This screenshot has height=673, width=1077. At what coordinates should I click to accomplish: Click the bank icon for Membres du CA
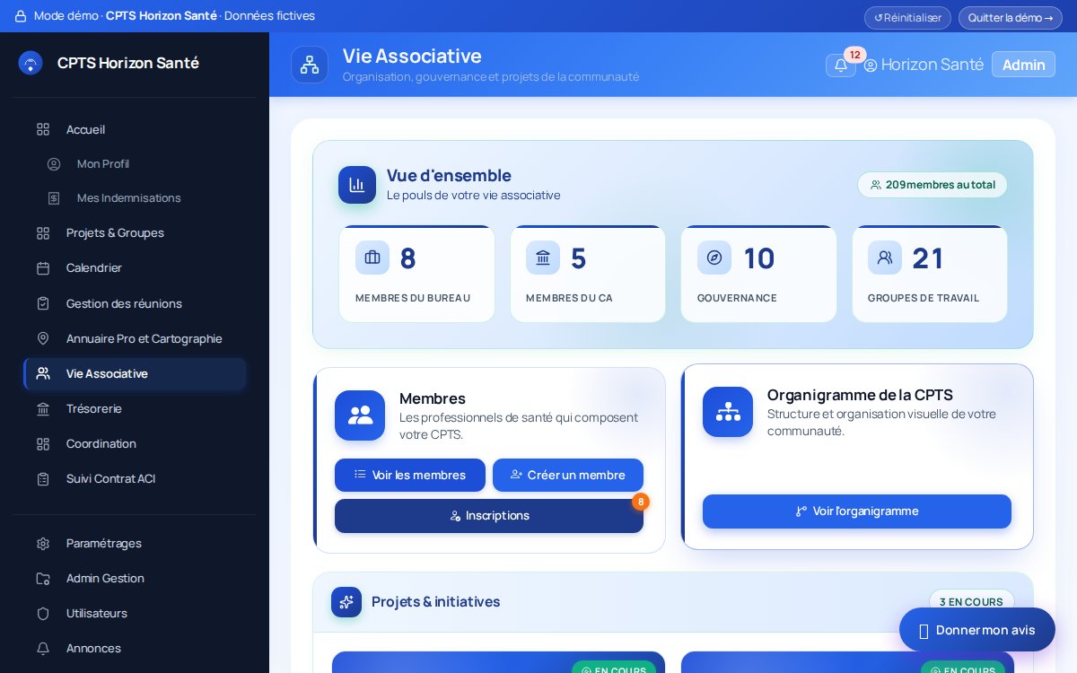(x=543, y=258)
